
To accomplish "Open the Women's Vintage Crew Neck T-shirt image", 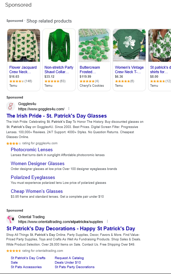I will click(x=129, y=45).
